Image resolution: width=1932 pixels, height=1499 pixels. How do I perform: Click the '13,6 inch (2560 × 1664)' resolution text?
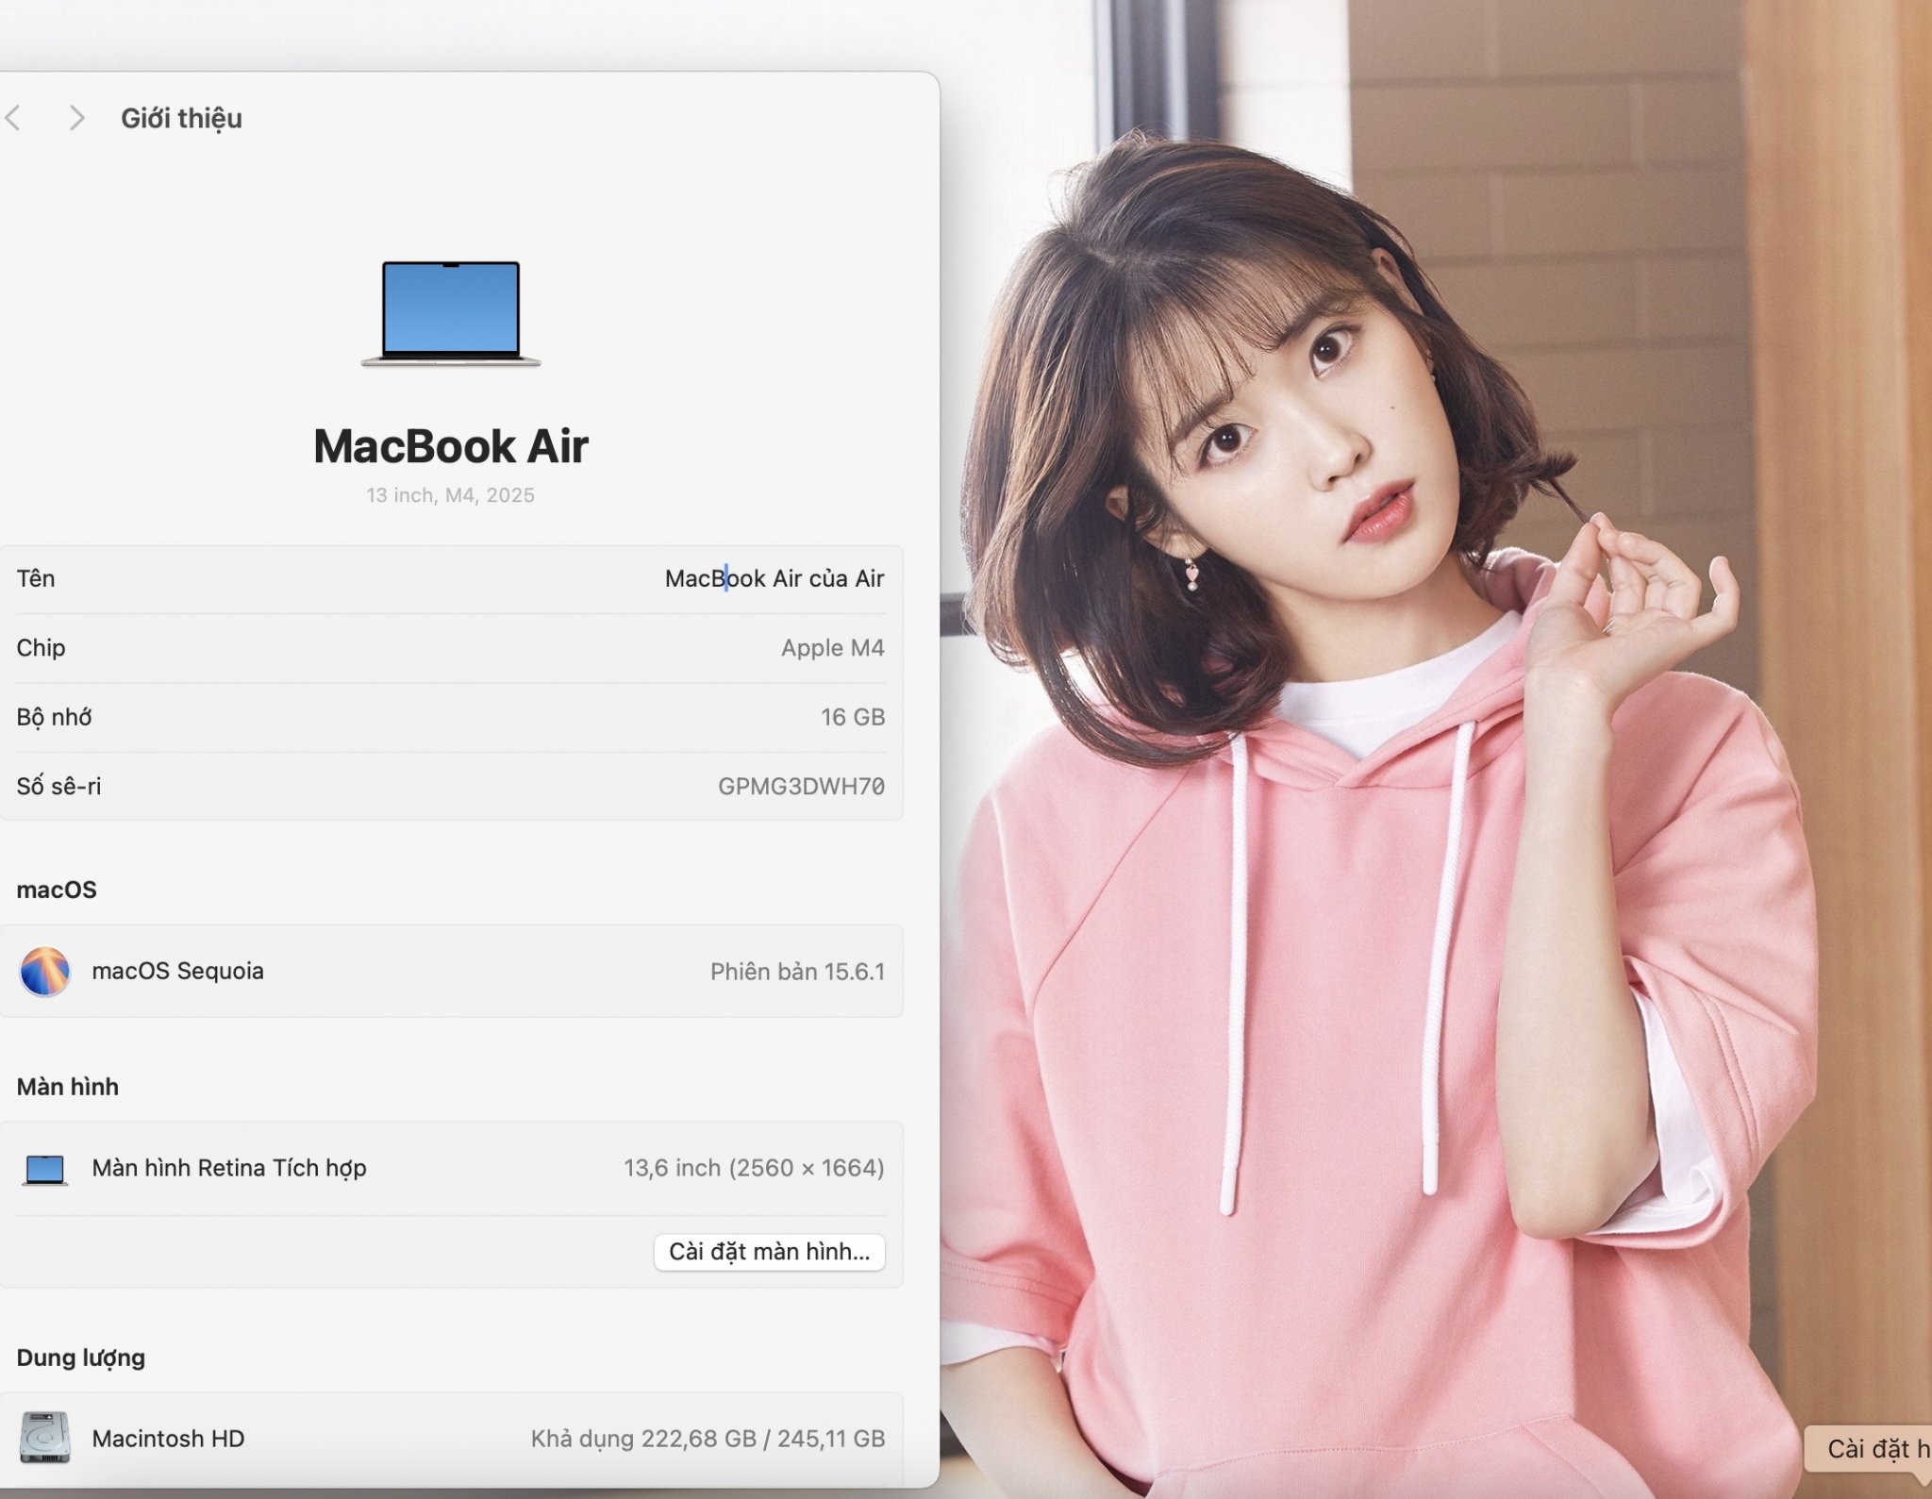pos(754,1168)
